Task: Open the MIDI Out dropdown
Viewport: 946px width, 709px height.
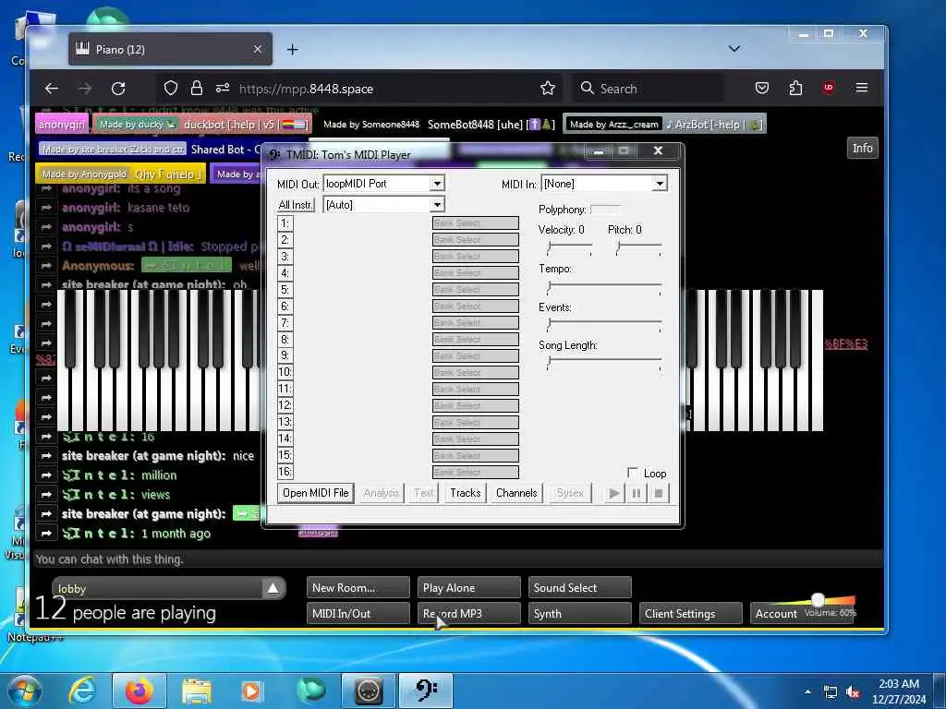Action: [x=437, y=184]
